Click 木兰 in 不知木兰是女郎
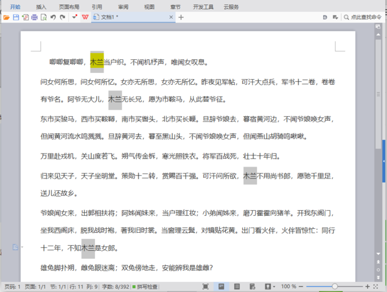Viewport: 387px width, 292px height. (x=88, y=248)
